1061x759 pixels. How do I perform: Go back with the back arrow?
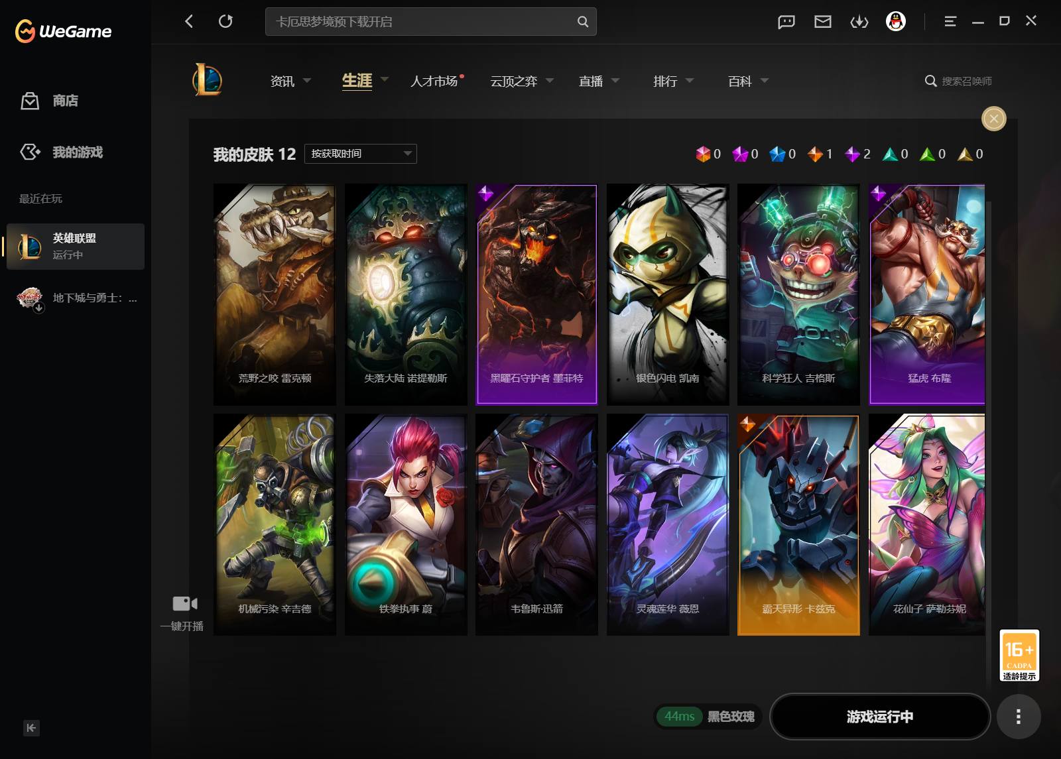click(189, 21)
